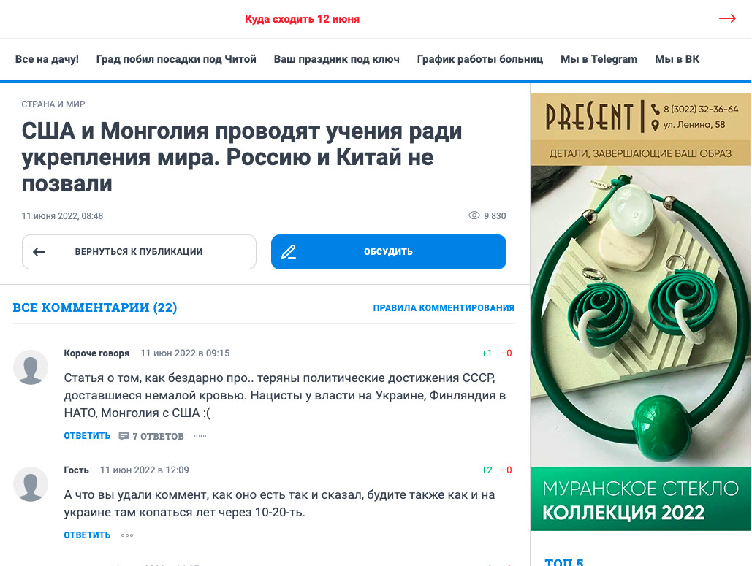Click avatar of Гость commenter
The width and height of the screenshot is (752, 566).
31,484
